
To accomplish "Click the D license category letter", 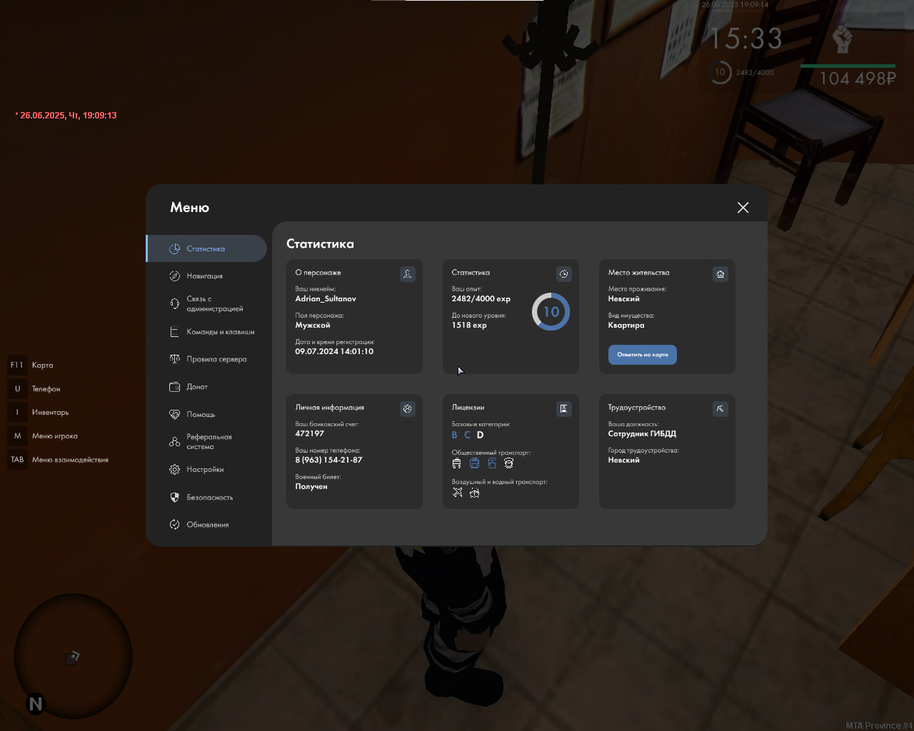I will coord(481,435).
